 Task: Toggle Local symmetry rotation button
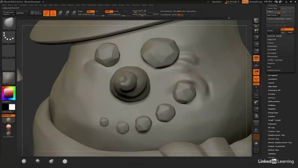[256, 72]
